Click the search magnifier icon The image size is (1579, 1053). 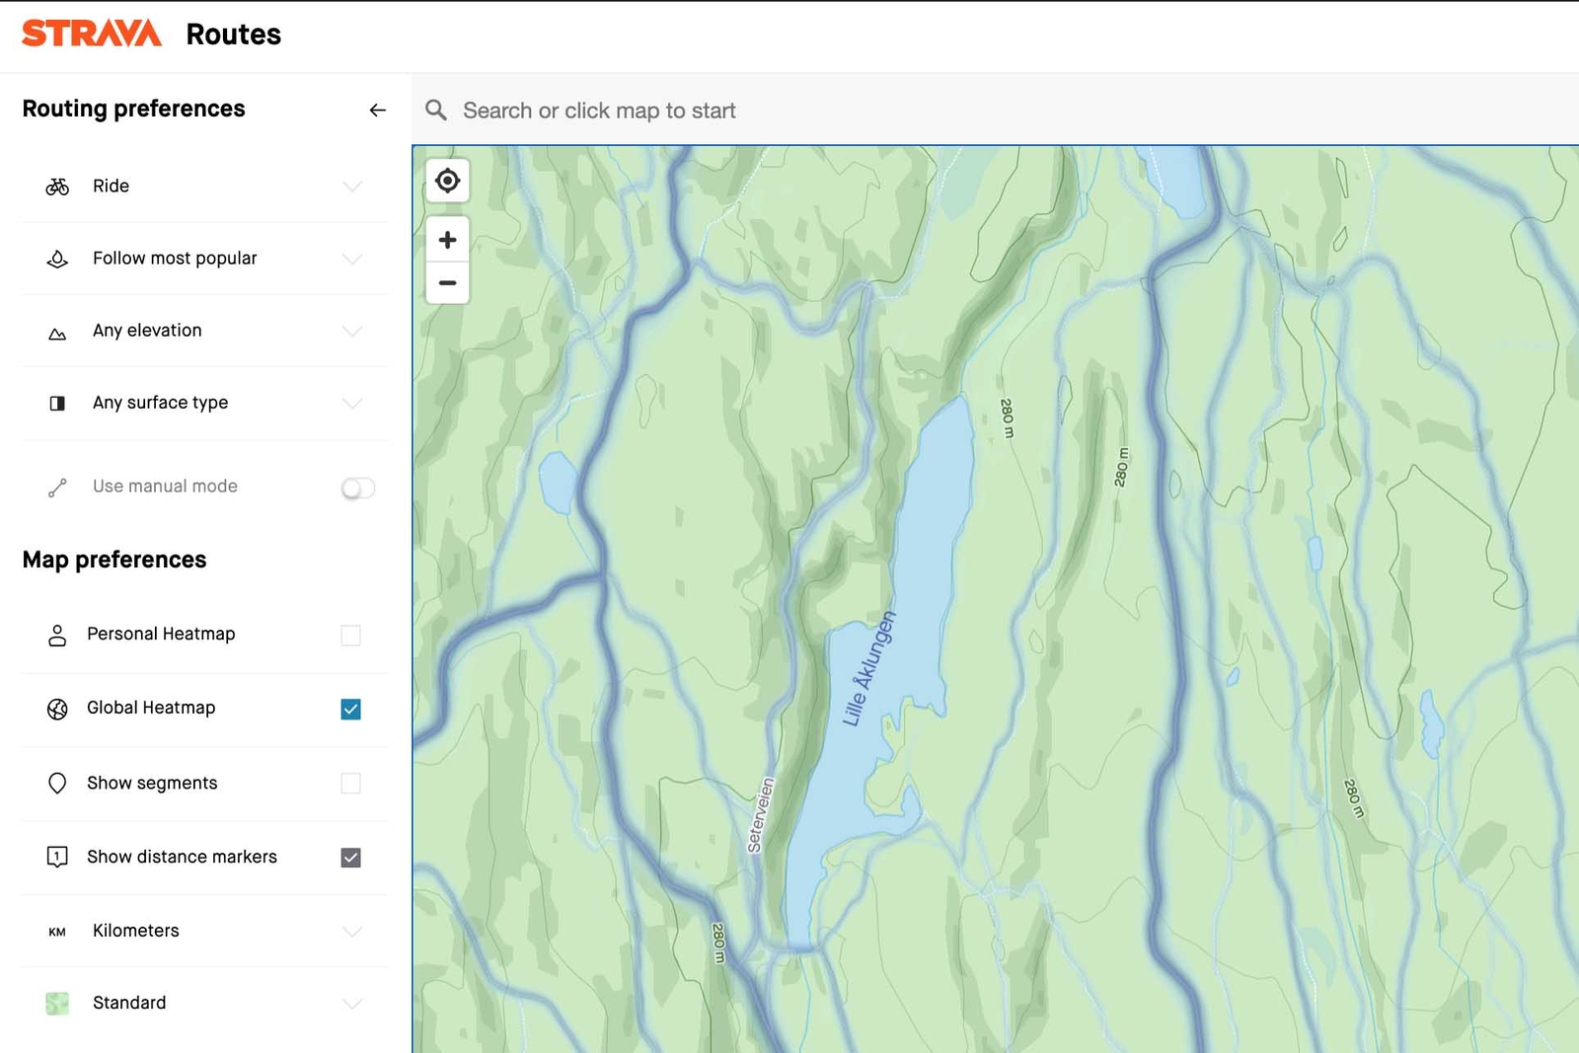436,110
